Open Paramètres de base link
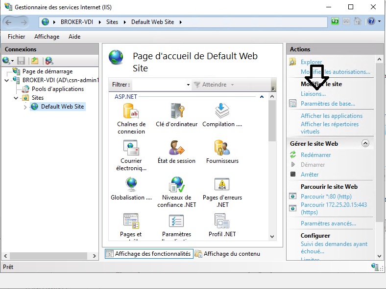386x289 pixels. coord(328,104)
